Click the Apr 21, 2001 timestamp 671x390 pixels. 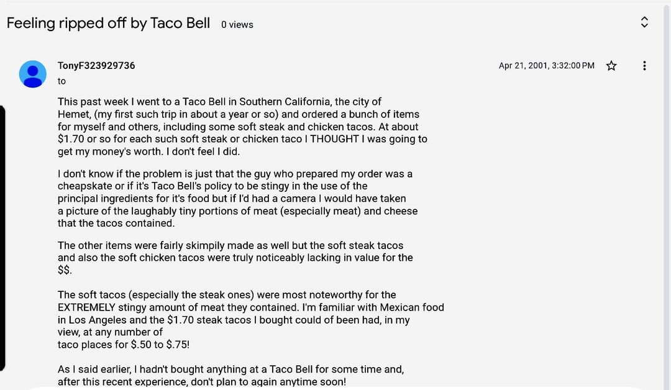546,66
